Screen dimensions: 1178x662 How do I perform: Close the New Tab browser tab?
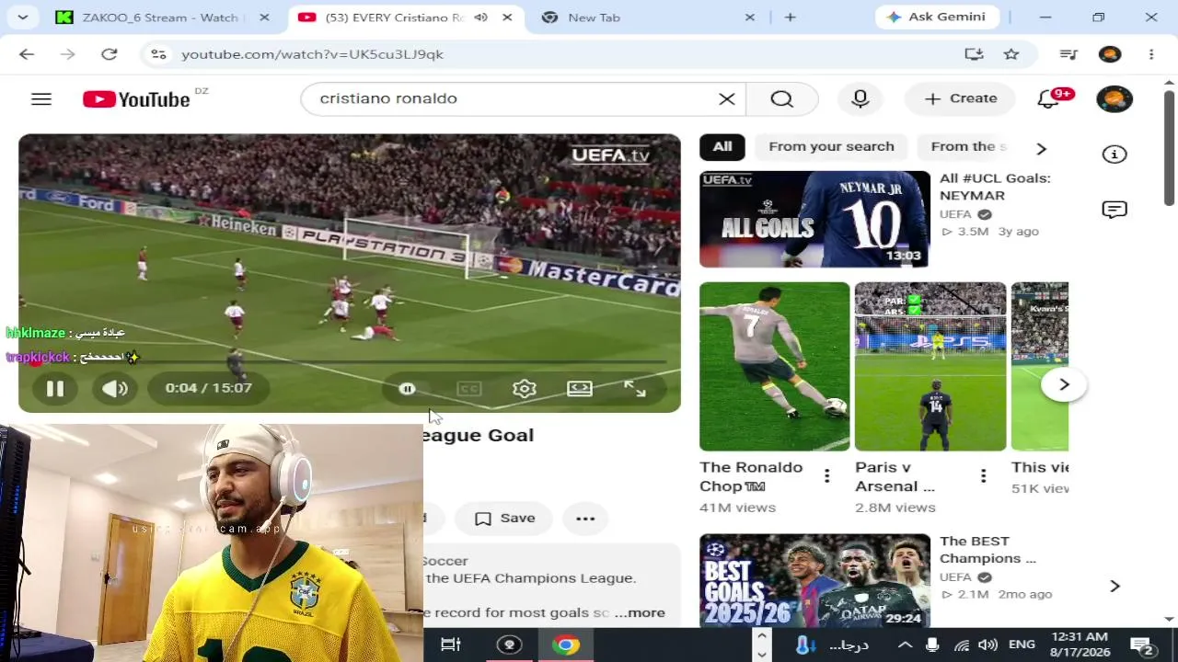click(749, 17)
